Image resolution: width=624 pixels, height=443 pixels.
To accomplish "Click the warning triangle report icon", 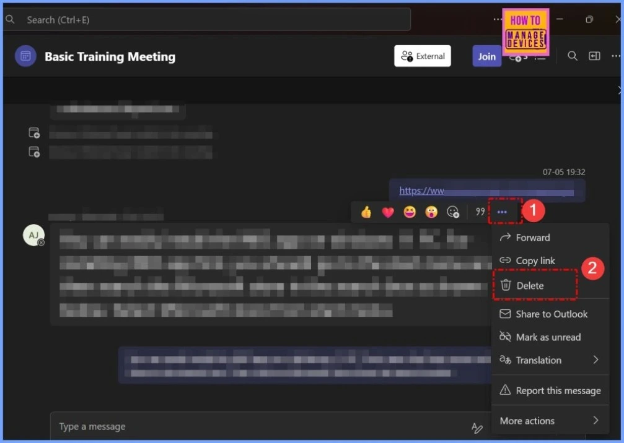I will (505, 390).
